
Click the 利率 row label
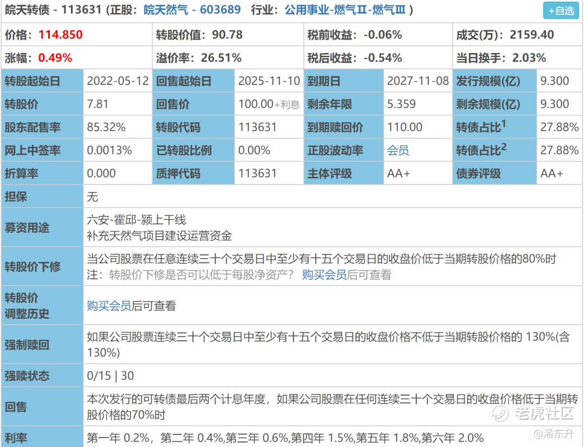coord(42,437)
